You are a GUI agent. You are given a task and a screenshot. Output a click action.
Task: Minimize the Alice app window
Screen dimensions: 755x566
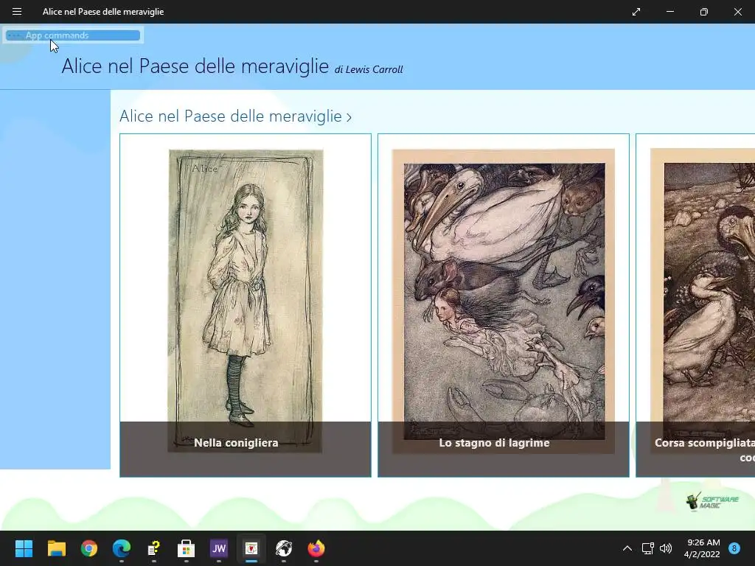[669, 12]
